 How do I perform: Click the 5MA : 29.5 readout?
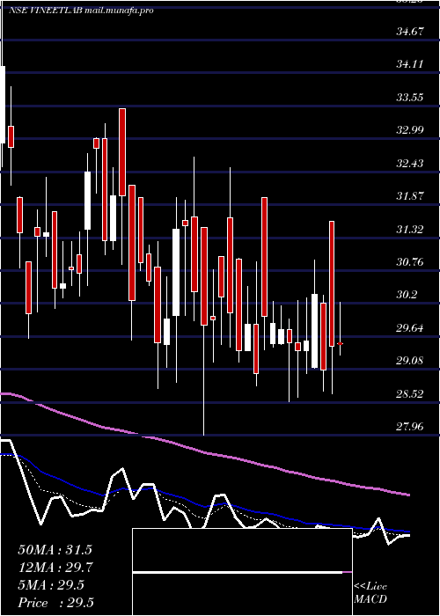[x=51, y=585]
